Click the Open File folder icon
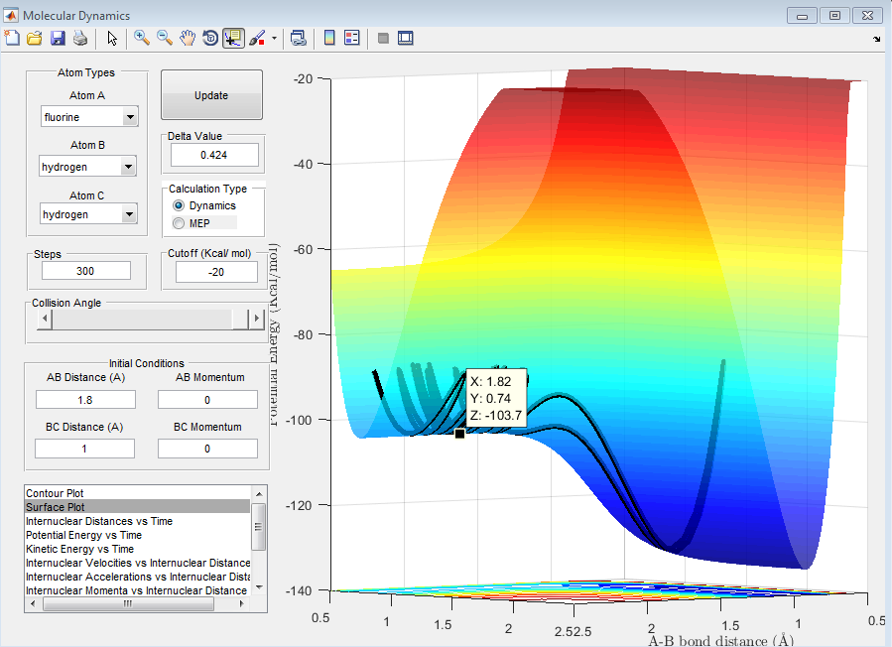Image resolution: width=892 pixels, height=647 pixels. [x=34, y=38]
